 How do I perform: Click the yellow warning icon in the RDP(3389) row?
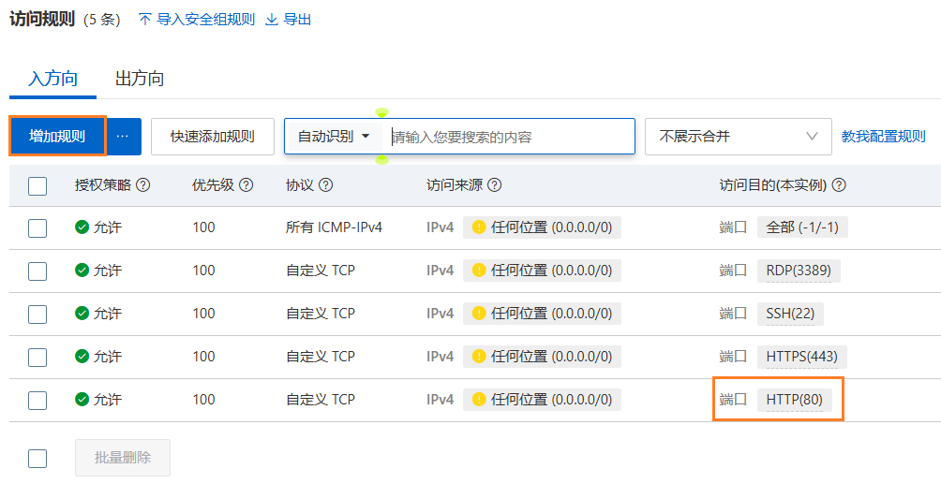(x=479, y=271)
